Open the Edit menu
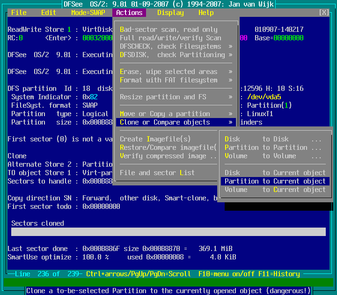 (49, 13)
